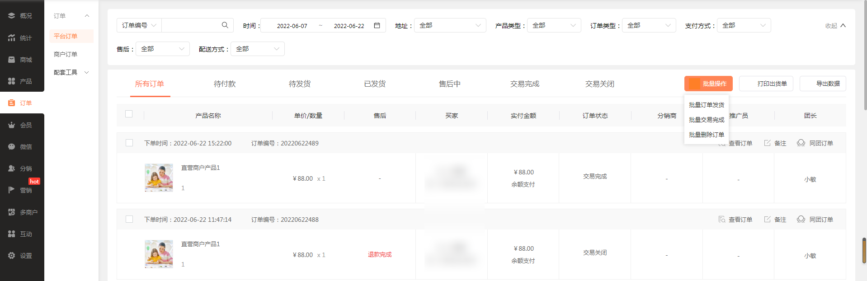This screenshot has width=867, height=281.
Task: Open the 设置 settings gear icon
Action: [x=12, y=256]
